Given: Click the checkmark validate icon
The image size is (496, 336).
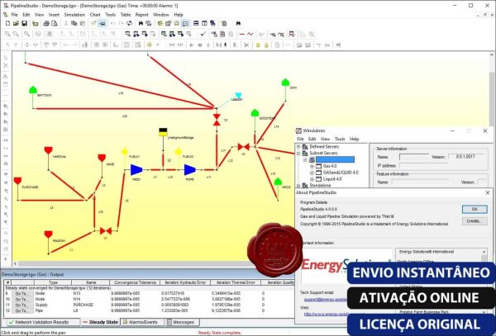Looking at the screenshot, I should pos(203,34).
